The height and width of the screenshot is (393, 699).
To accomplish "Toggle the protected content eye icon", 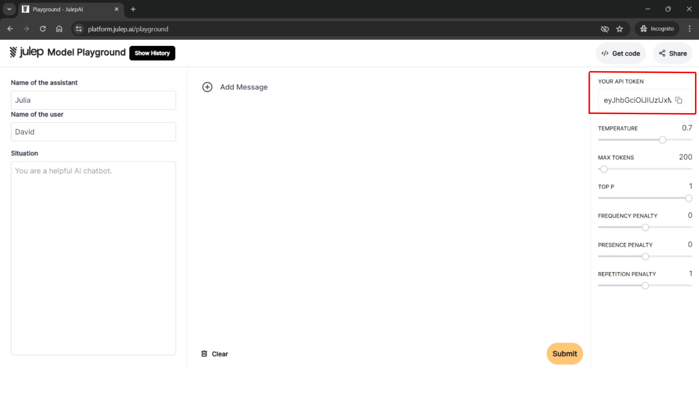I will (x=605, y=29).
